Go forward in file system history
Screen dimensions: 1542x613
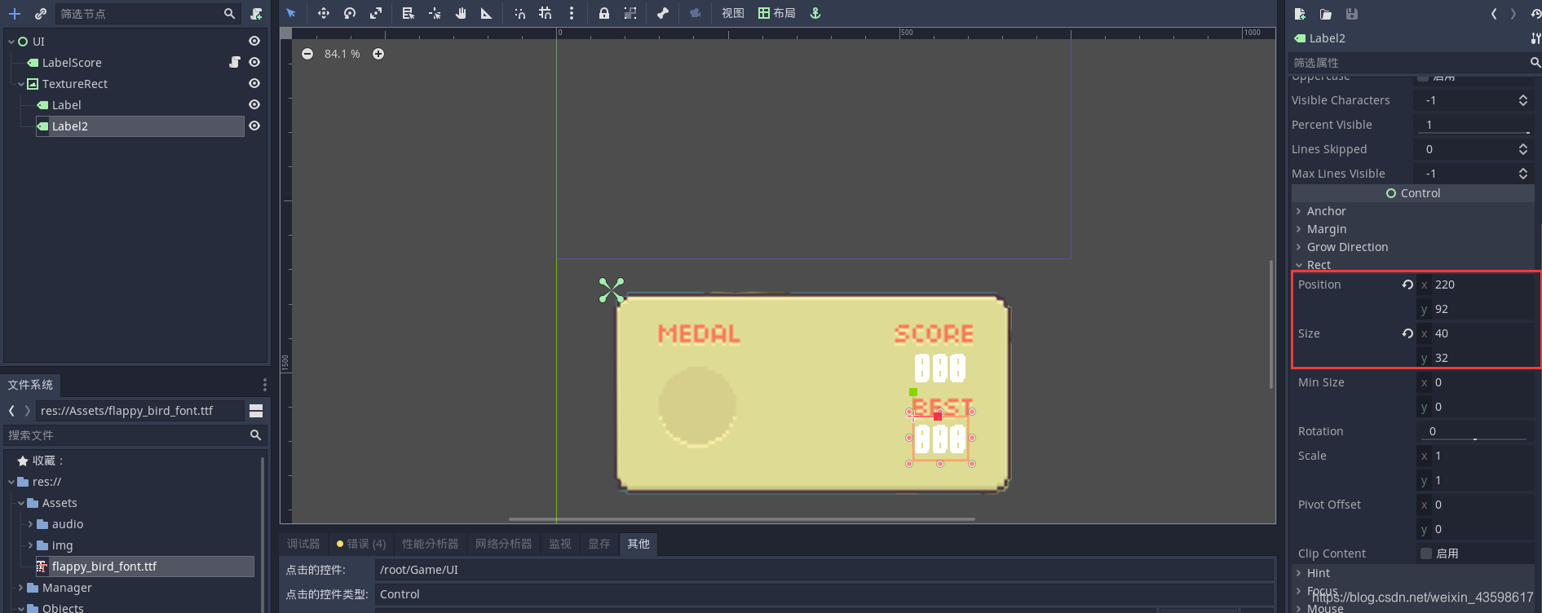[27, 411]
